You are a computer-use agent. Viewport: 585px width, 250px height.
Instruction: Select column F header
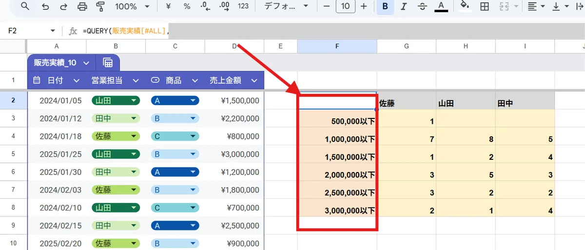click(x=337, y=46)
